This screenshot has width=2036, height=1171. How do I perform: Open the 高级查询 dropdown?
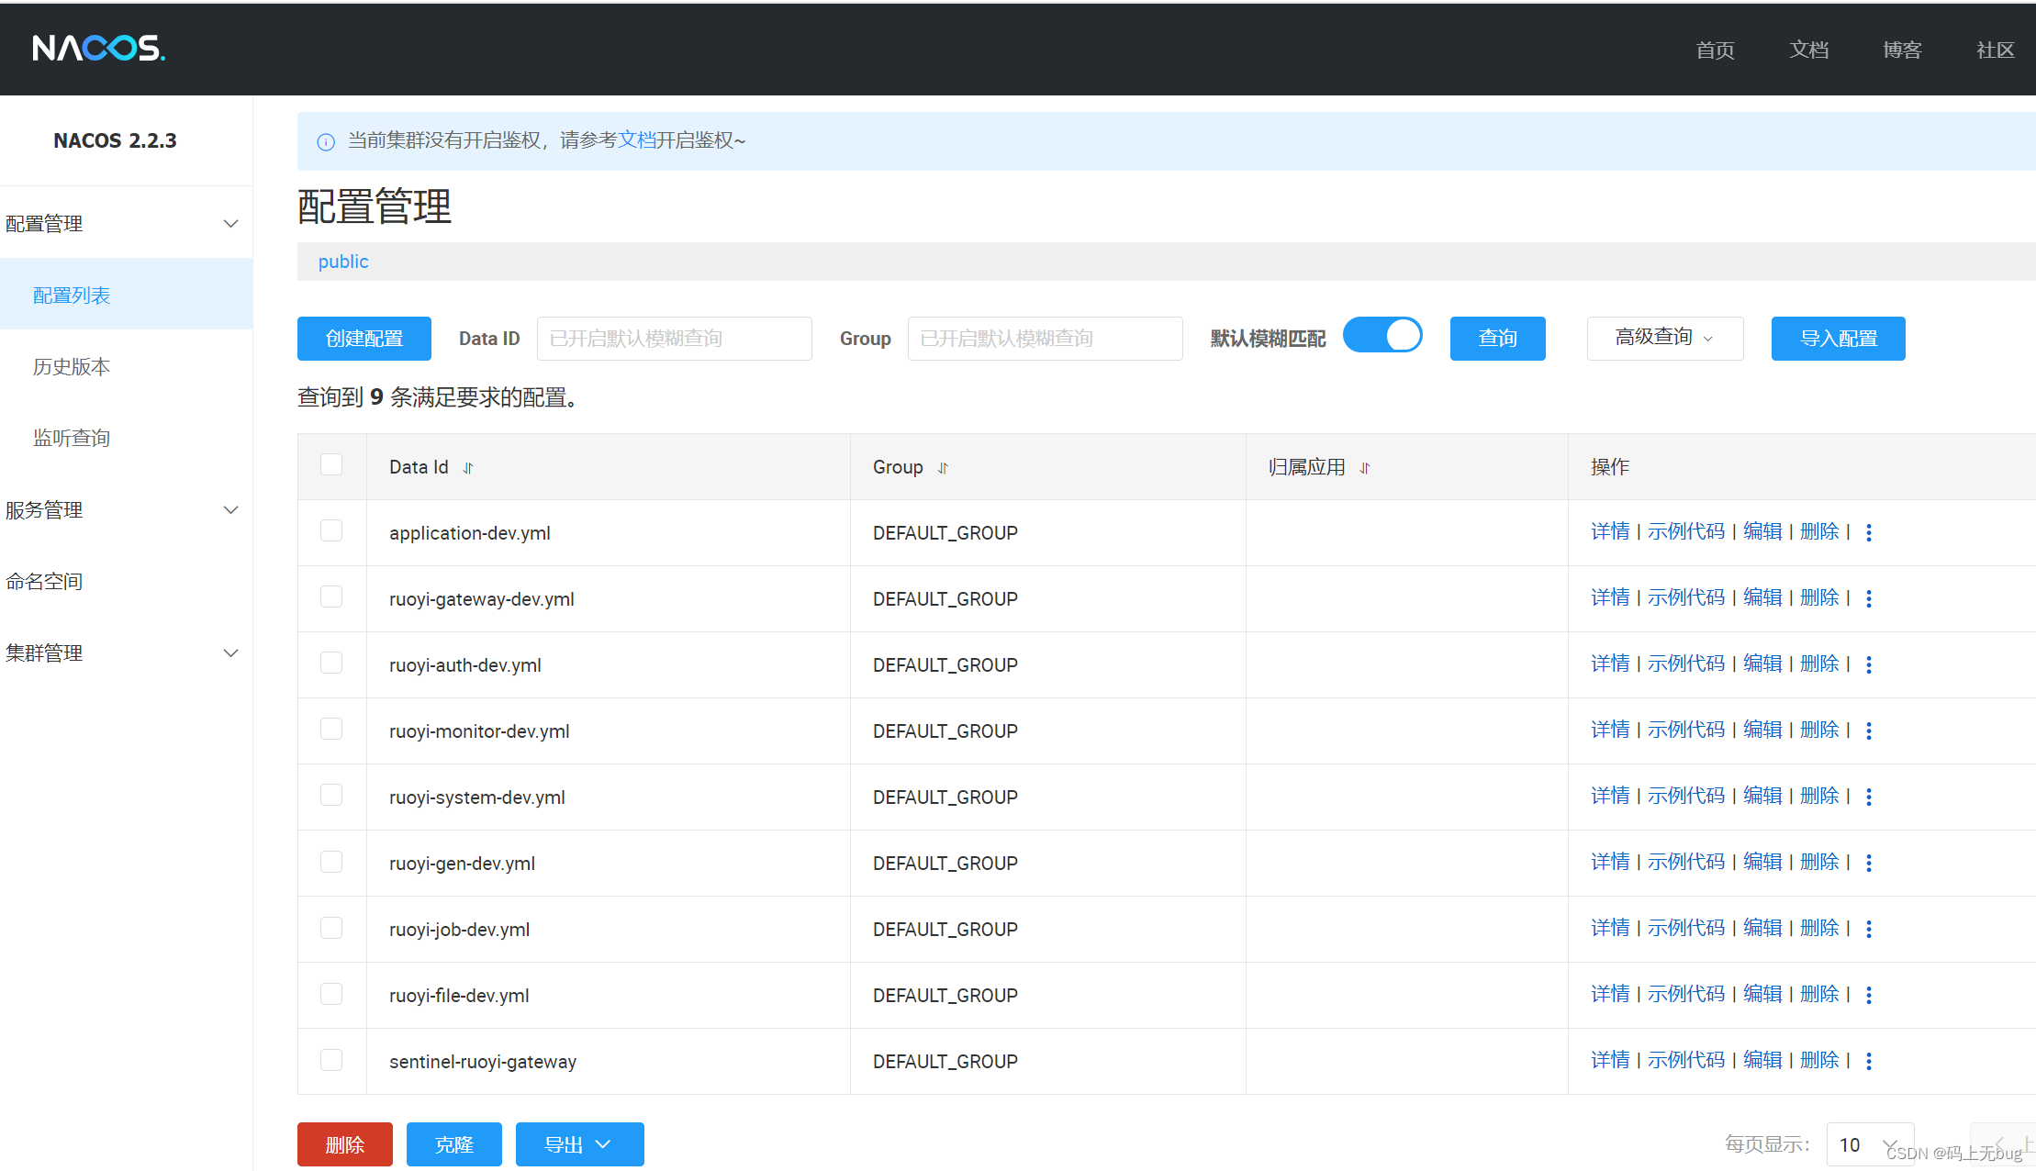click(1665, 339)
